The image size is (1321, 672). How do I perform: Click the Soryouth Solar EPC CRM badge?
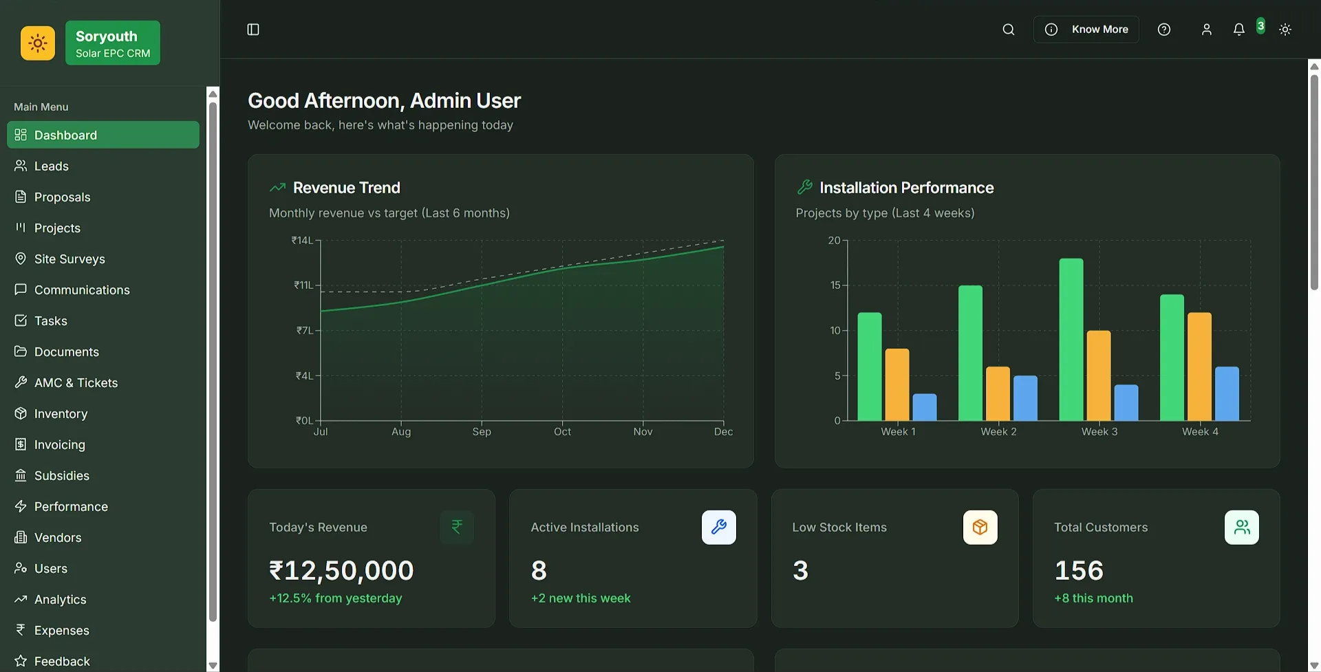[113, 43]
